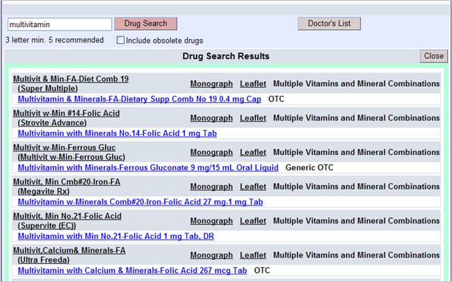Click the Drug Search button
This screenshot has width=452, height=282.
(145, 24)
